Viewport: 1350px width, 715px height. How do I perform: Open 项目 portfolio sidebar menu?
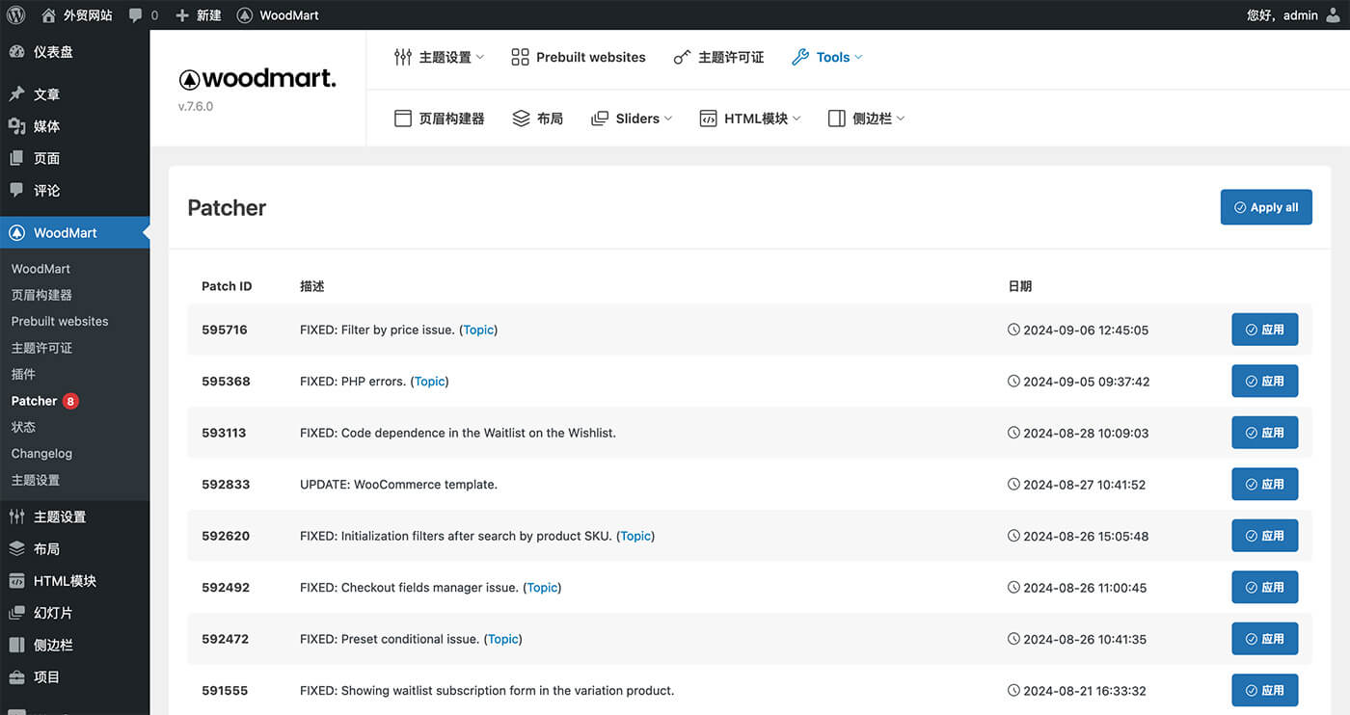(74, 676)
